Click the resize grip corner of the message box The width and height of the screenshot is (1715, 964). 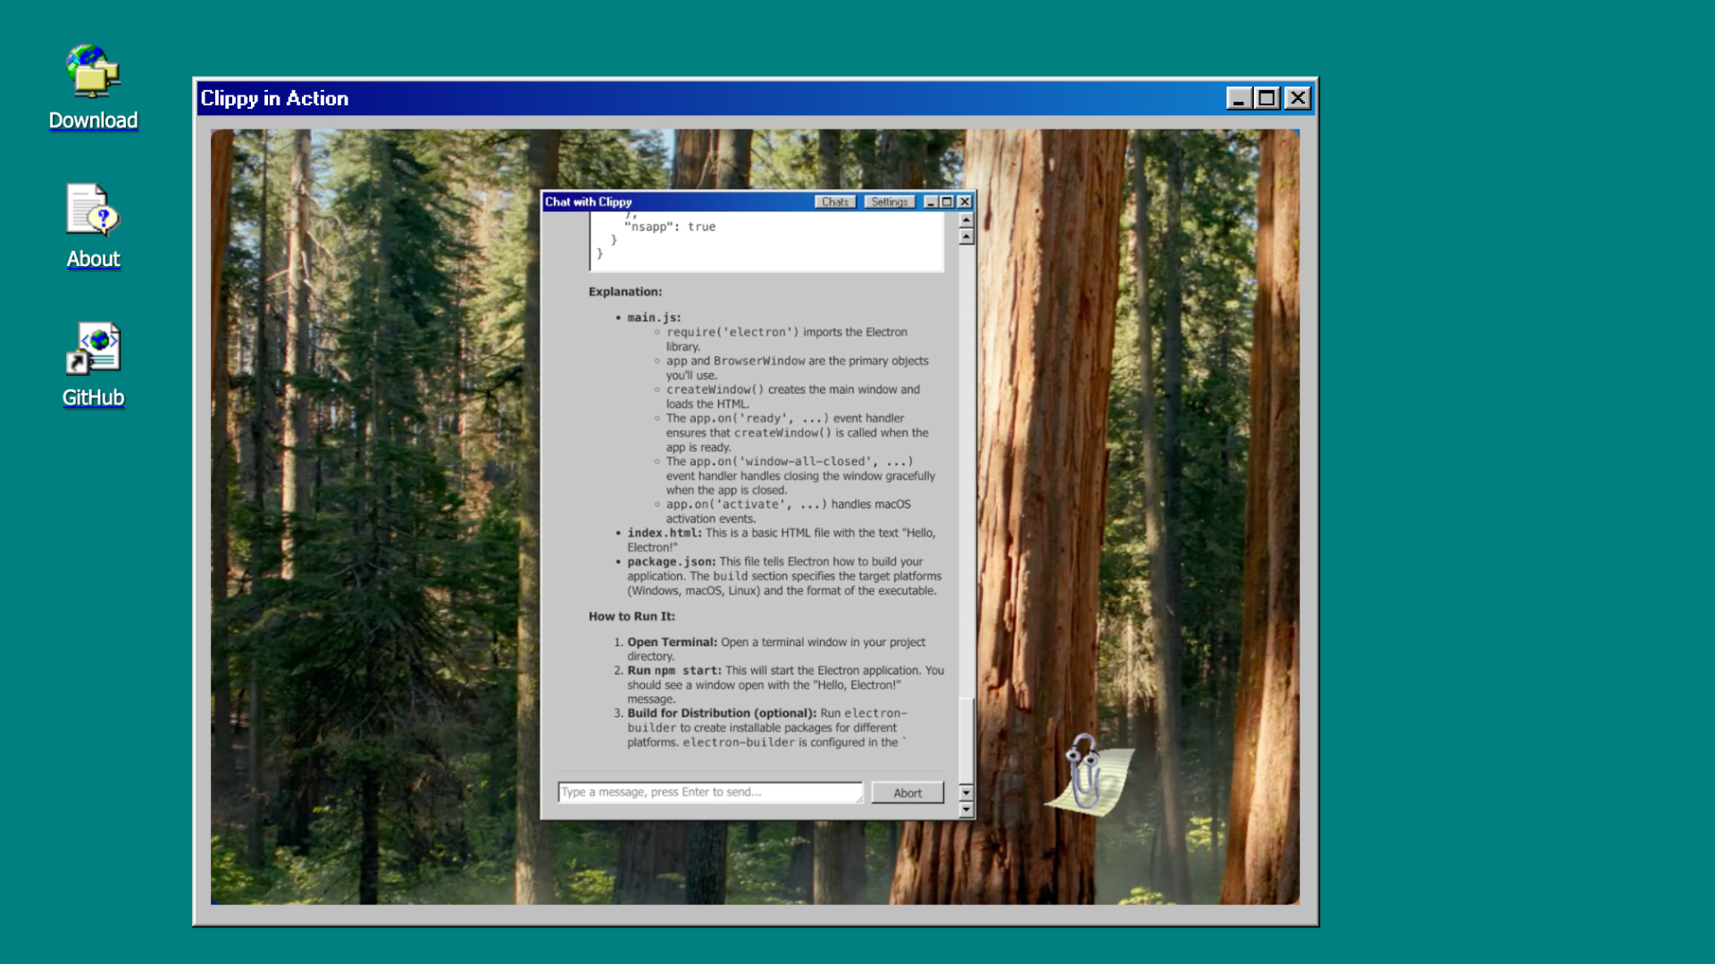point(859,802)
